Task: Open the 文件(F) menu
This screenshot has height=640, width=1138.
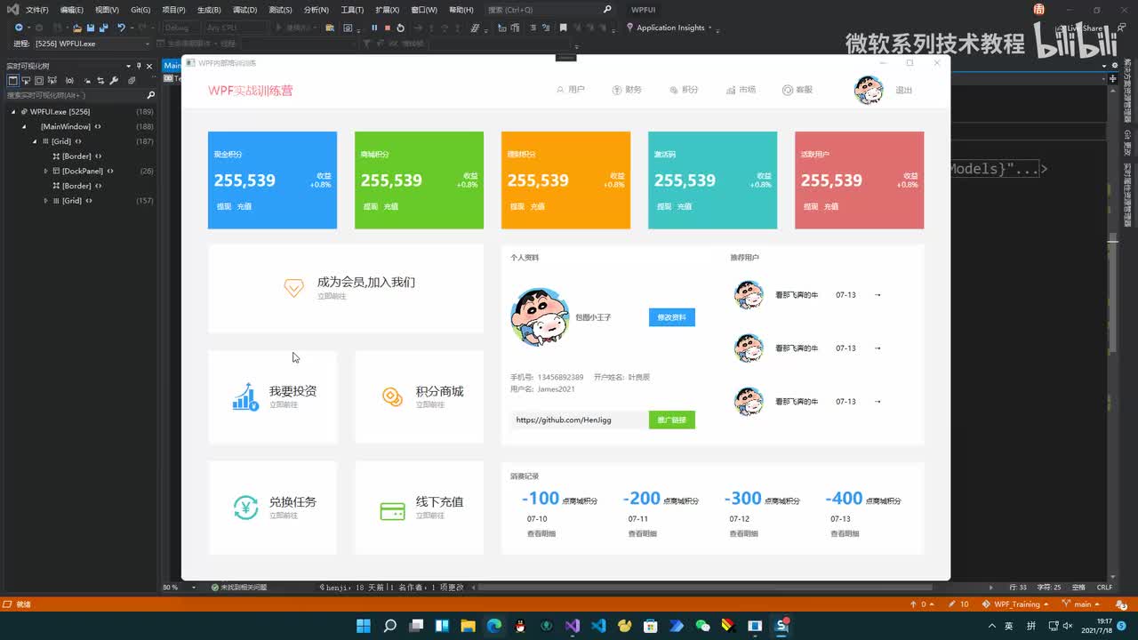Action: pyautogui.click(x=37, y=10)
